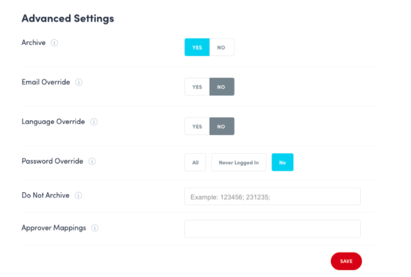Click the Password Override label

click(x=52, y=161)
